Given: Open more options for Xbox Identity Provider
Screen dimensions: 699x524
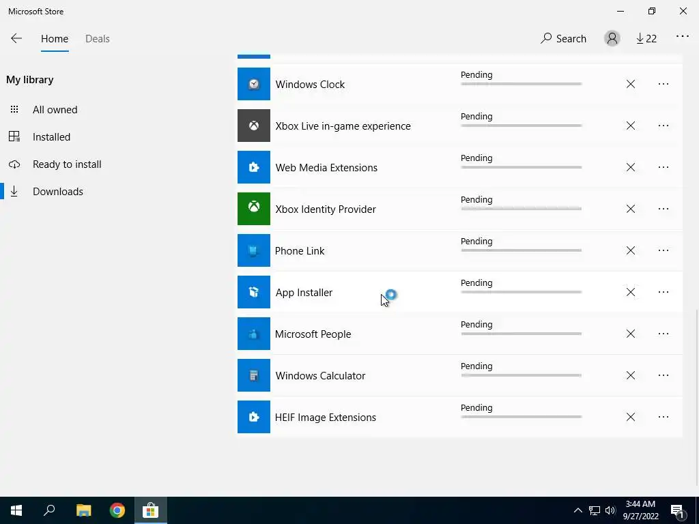Looking at the screenshot, I should coord(664,209).
